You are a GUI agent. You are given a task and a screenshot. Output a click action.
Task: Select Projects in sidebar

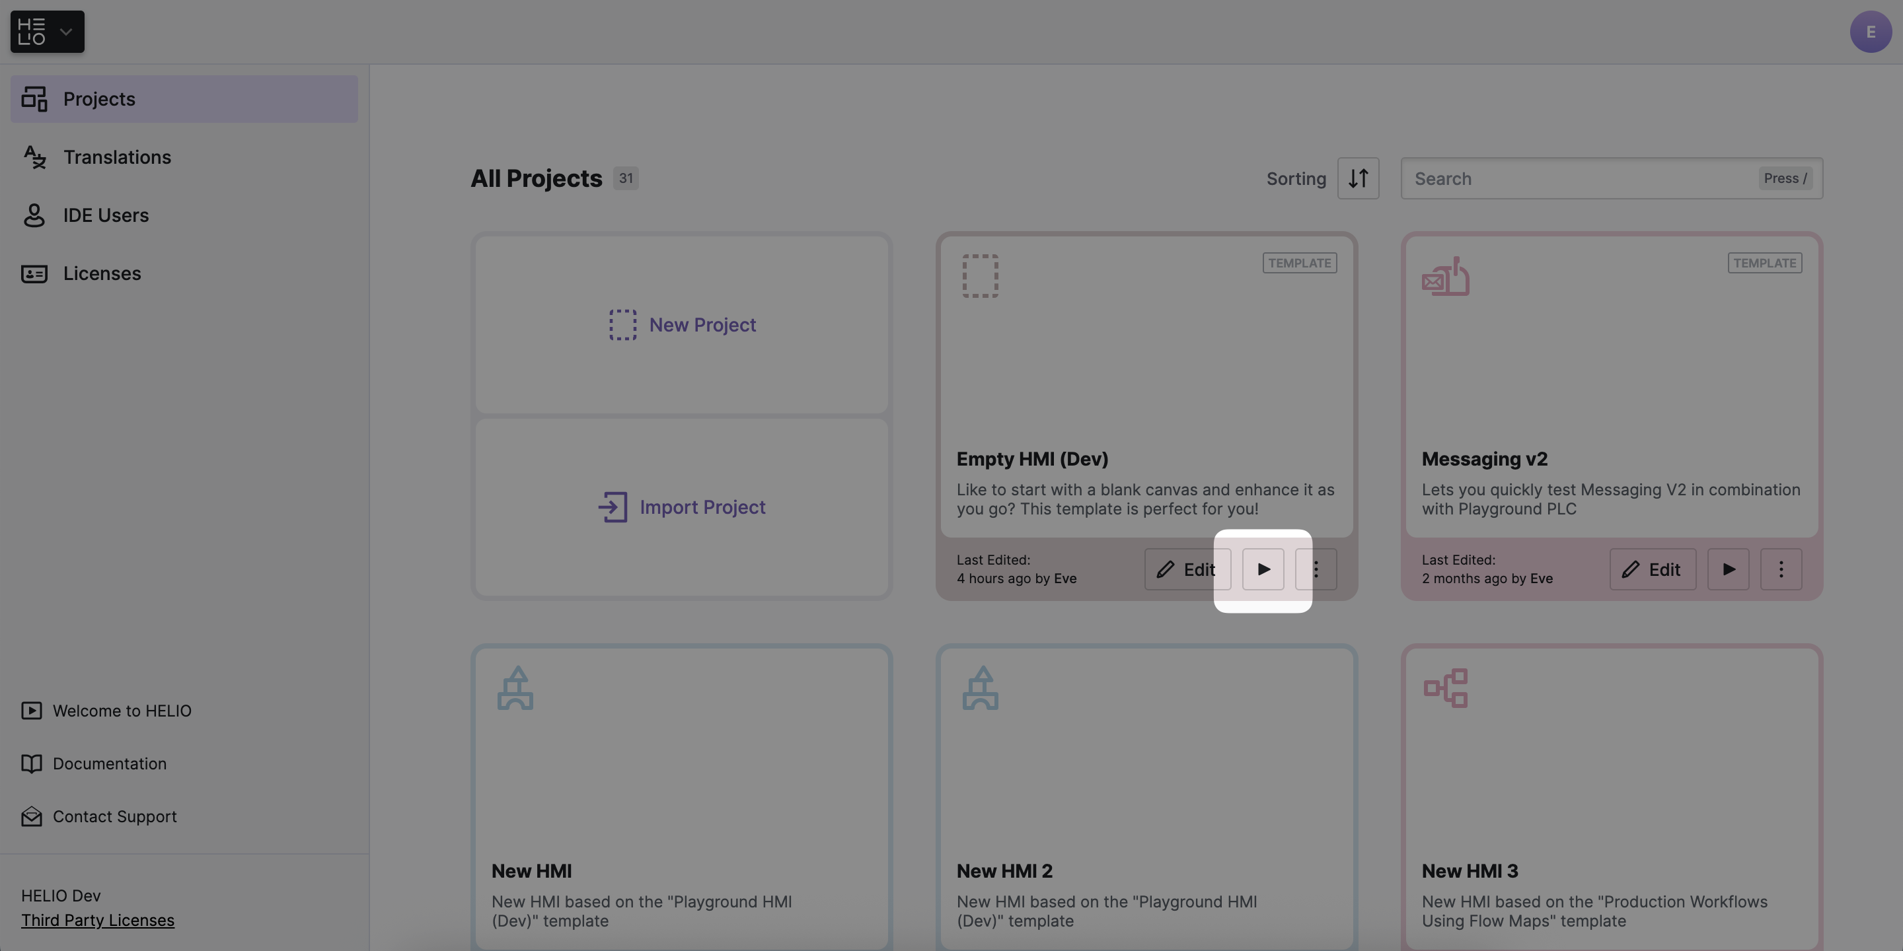tap(99, 99)
